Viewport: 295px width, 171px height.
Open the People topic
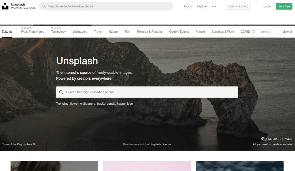click(x=200, y=32)
